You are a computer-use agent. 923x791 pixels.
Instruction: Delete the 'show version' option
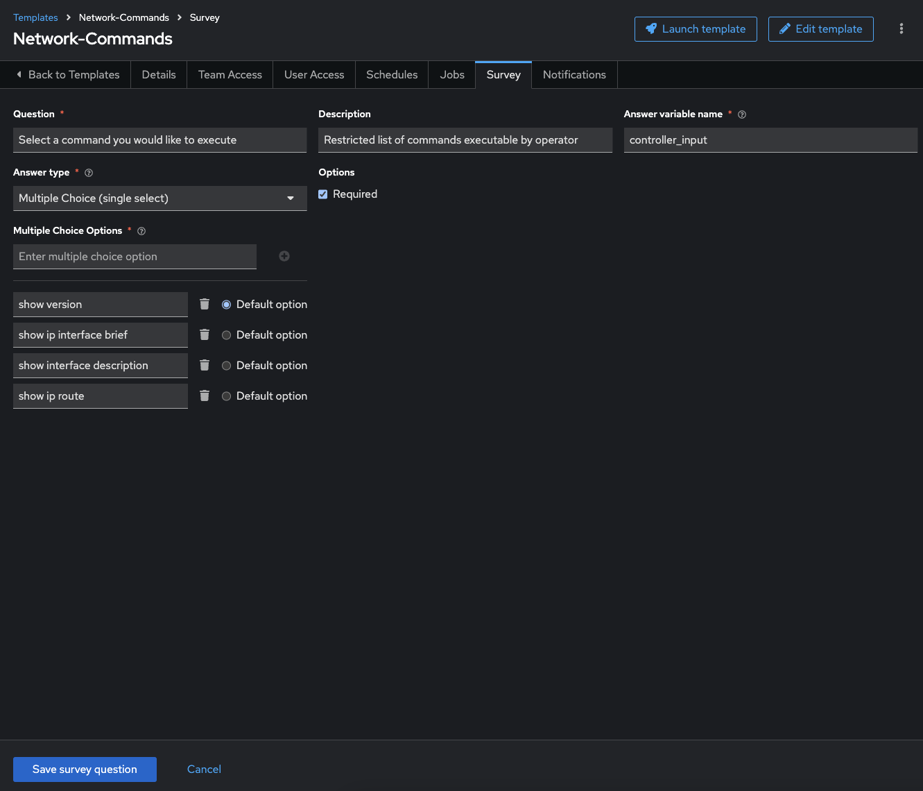click(x=205, y=304)
